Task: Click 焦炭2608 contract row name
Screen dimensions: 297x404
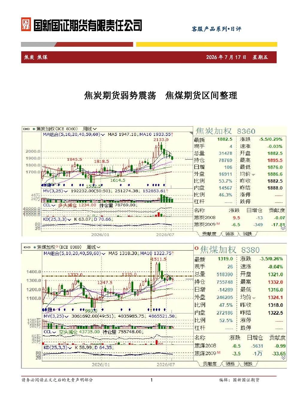Action: 205,218
